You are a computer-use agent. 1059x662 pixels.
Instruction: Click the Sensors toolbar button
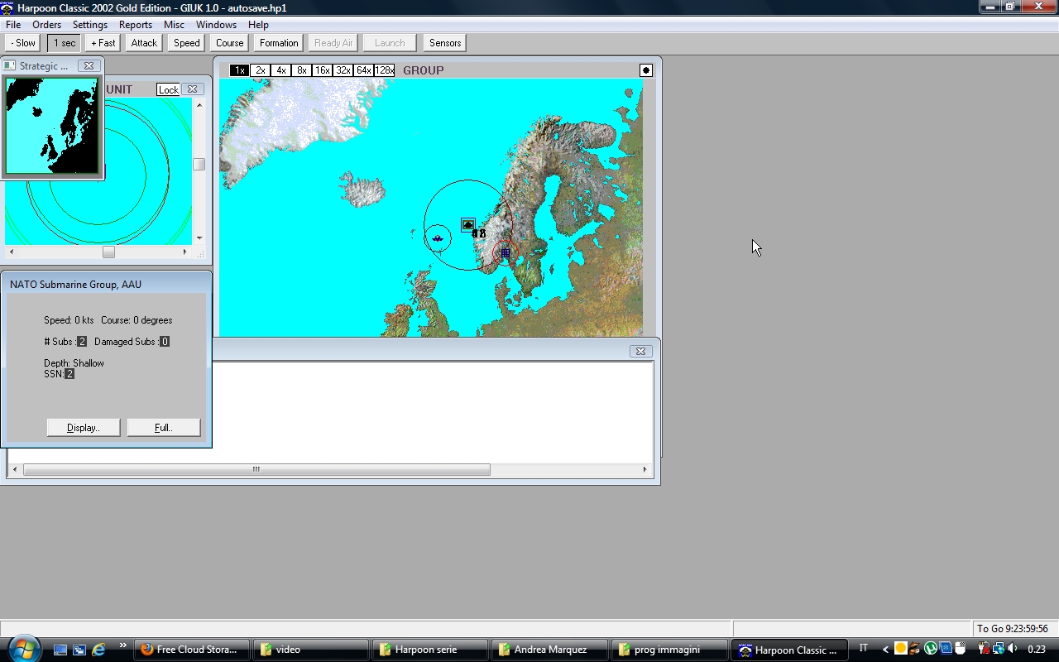(x=445, y=43)
